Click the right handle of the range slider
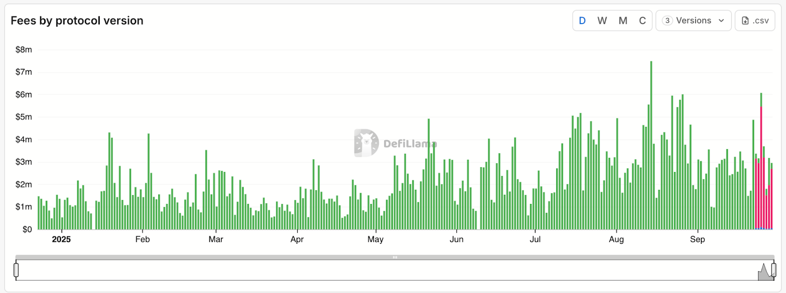This screenshot has width=786, height=293. (774, 270)
